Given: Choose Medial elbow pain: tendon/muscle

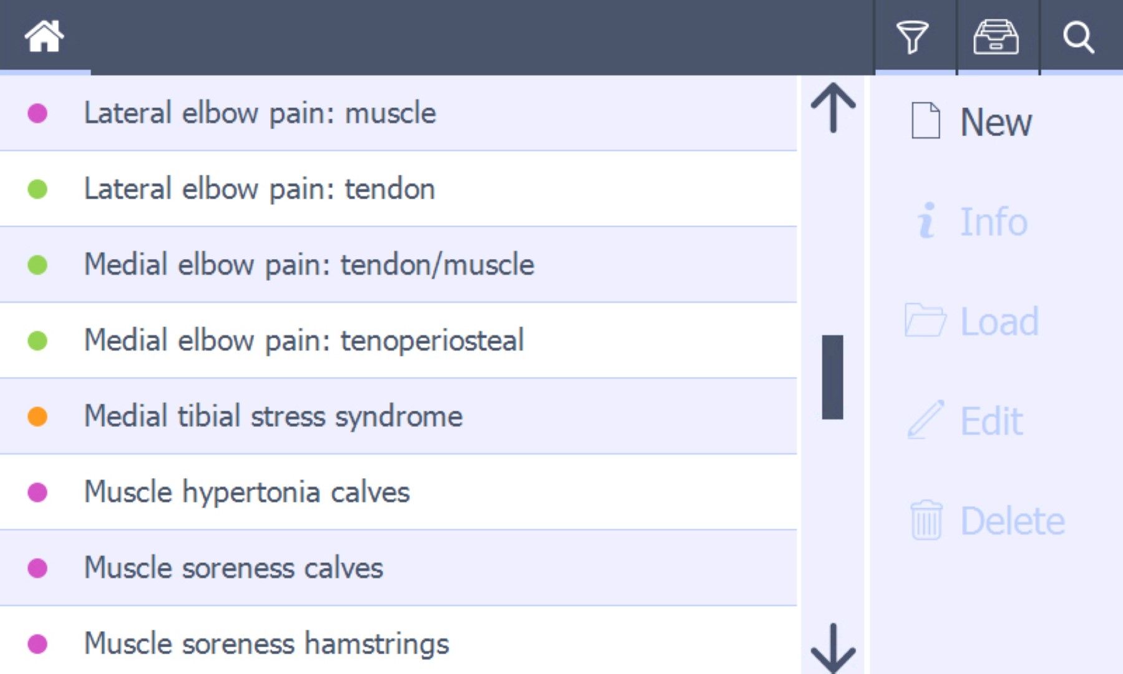Looking at the screenshot, I should tap(309, 265).
